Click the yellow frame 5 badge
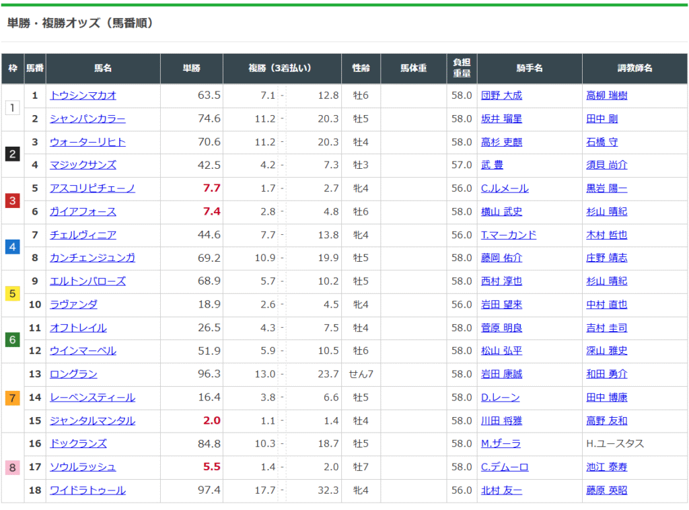 (x=13, y=293)
